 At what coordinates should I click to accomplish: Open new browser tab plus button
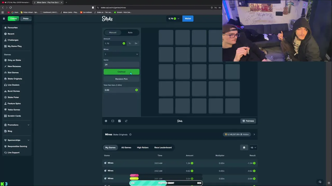(66, 2)
